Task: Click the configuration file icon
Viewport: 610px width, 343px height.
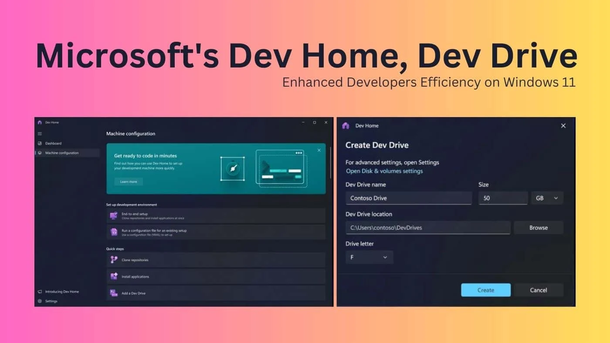Action: tap(114, 232)
